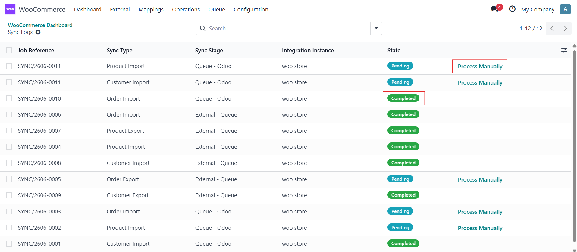Screen dimensions: 577x252
Task: Sort by Job Reference column header
Action: [x=36, y=50]
